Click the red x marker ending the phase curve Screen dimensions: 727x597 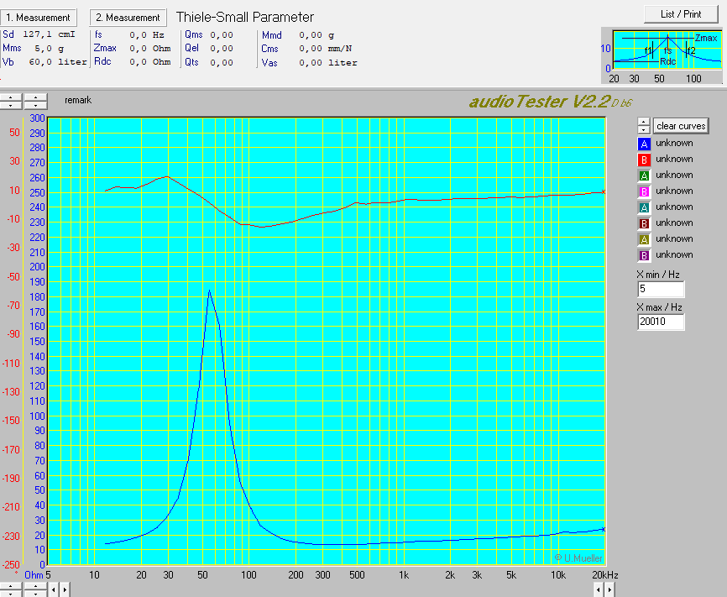click(x=604, y=191)
